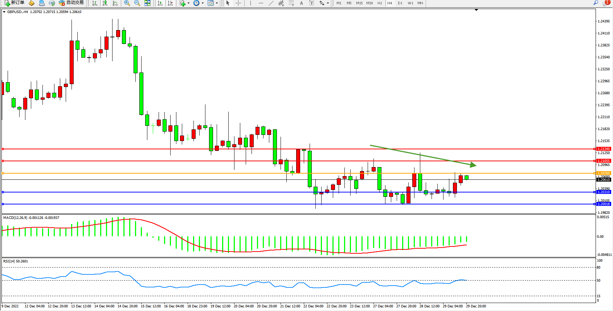Click the New Order (新订单) button
This screenshot has width=613, height=311.
[x=15, y=3]
